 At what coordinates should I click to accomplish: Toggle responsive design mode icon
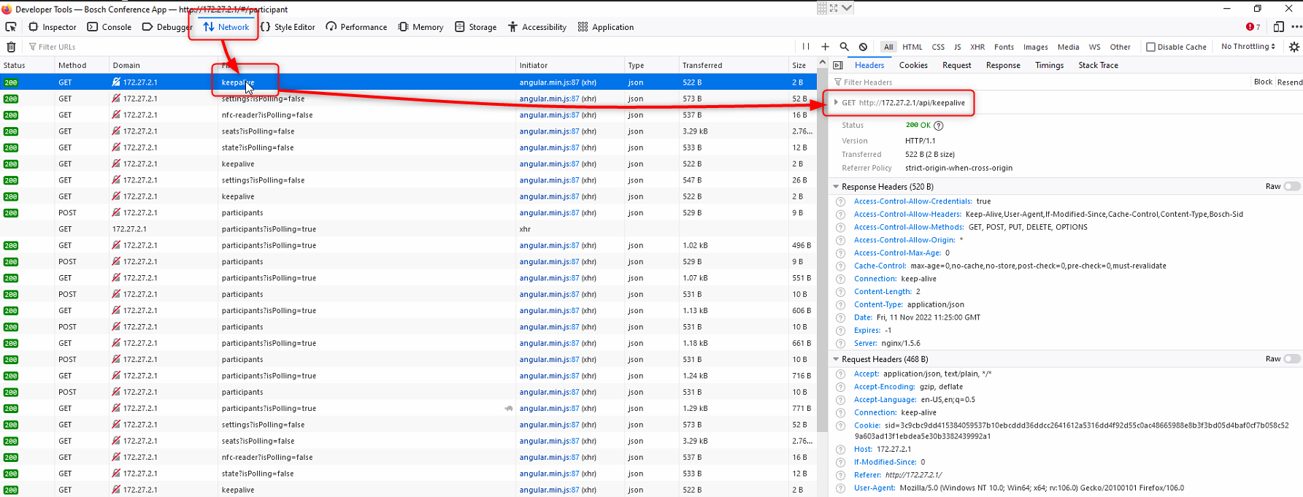[1278, 27]
